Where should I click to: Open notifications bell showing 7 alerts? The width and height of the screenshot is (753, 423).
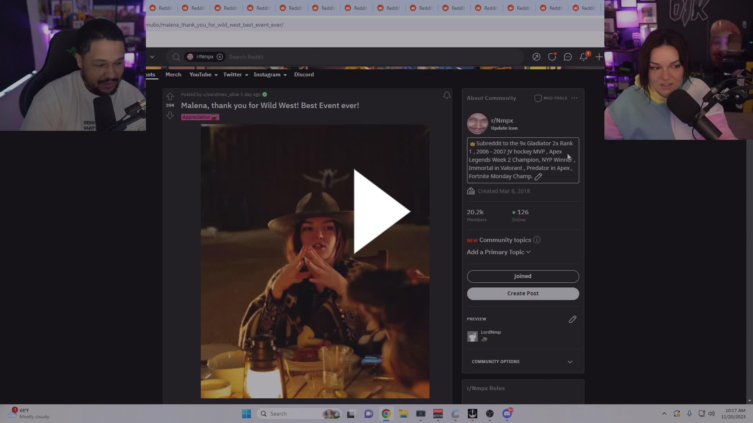(584, 57)
